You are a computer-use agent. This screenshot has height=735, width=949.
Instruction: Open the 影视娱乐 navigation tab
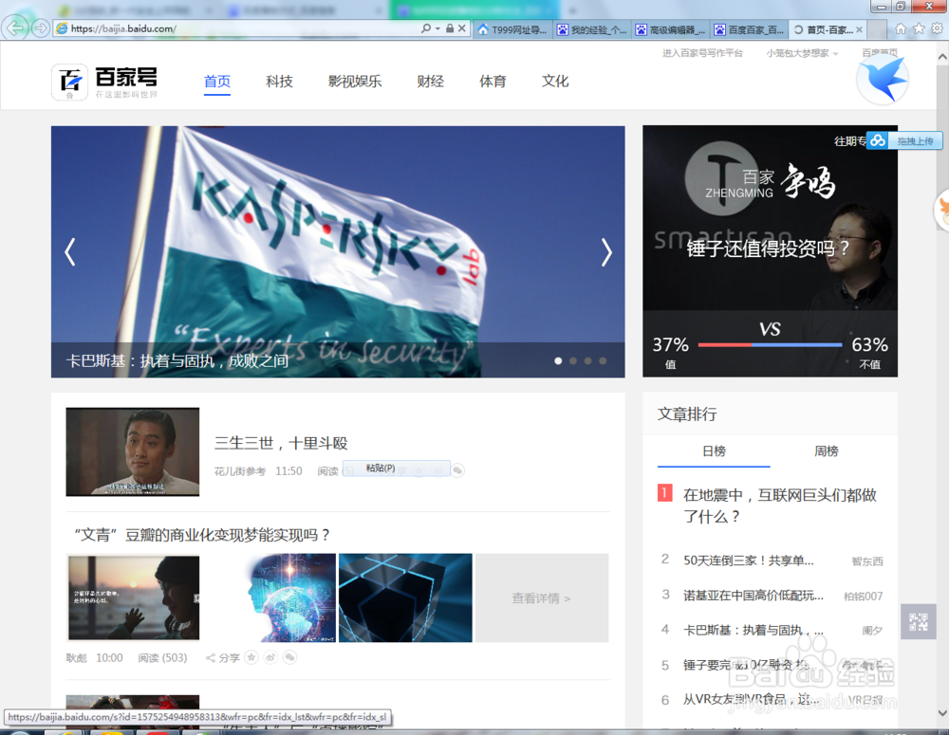pos(355,82)
